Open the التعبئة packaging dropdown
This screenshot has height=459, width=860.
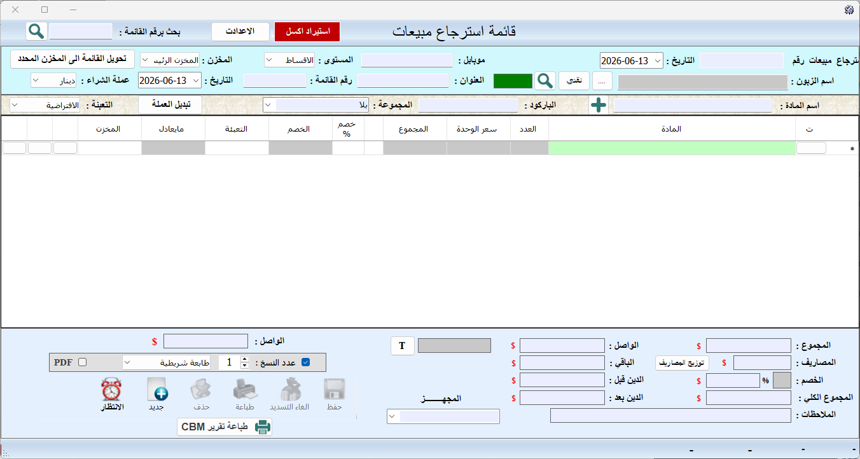tap(15, 106)
